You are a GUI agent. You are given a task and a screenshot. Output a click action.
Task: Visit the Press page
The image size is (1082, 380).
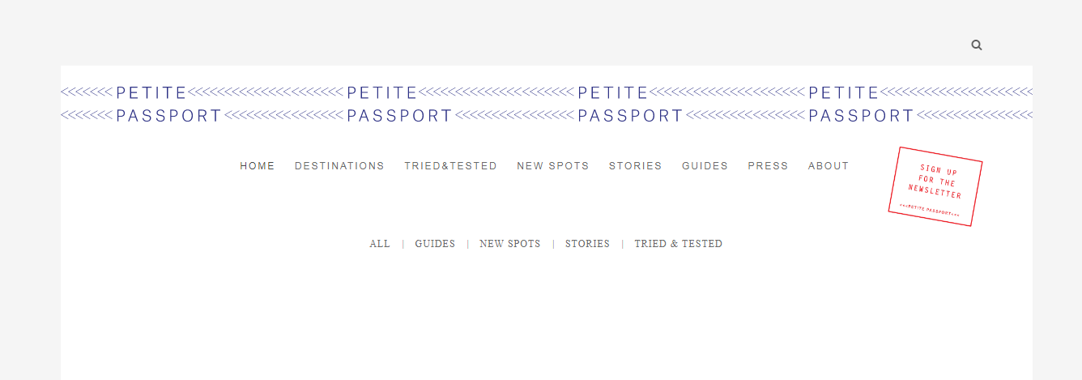(768, 166)
